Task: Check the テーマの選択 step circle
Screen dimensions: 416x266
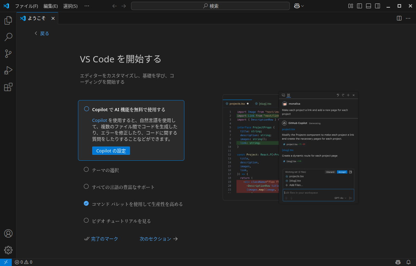Action: (x=86, y=169)
